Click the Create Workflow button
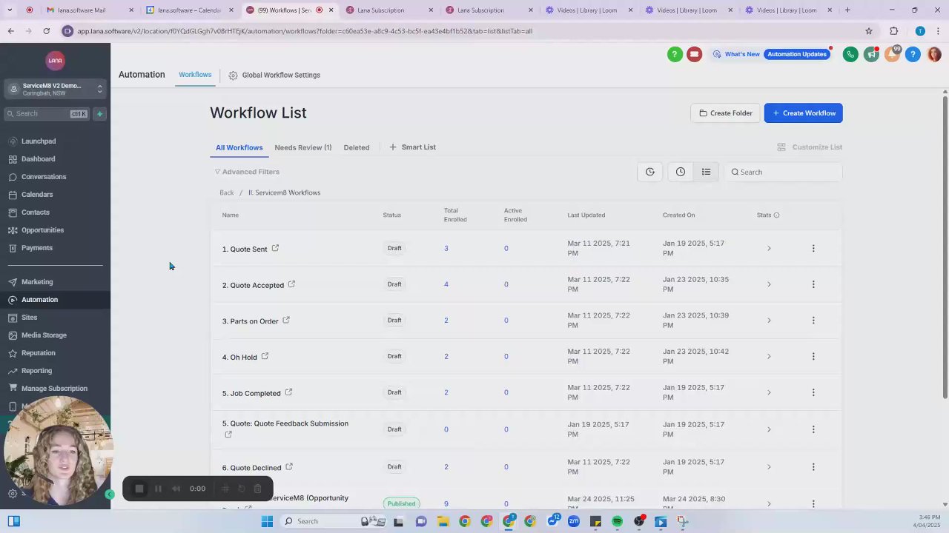949x533 pixels. 804,113
